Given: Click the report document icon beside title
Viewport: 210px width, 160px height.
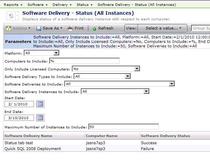Looking at the screenshot, I should (11, 16).
